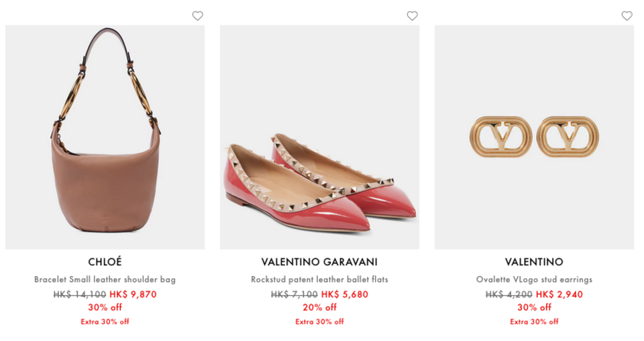This screenshot has width=644, height=341.
Task: Toggle wishlist heart for Rockstud ballet flats
Action: click(x=413, y=15)
